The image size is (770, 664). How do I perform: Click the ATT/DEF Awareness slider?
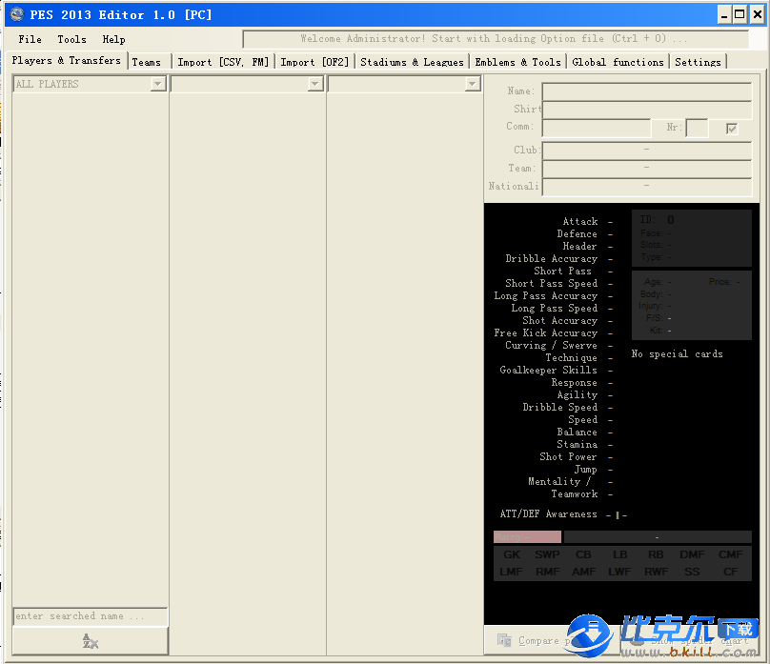click(x=618, y=515)
